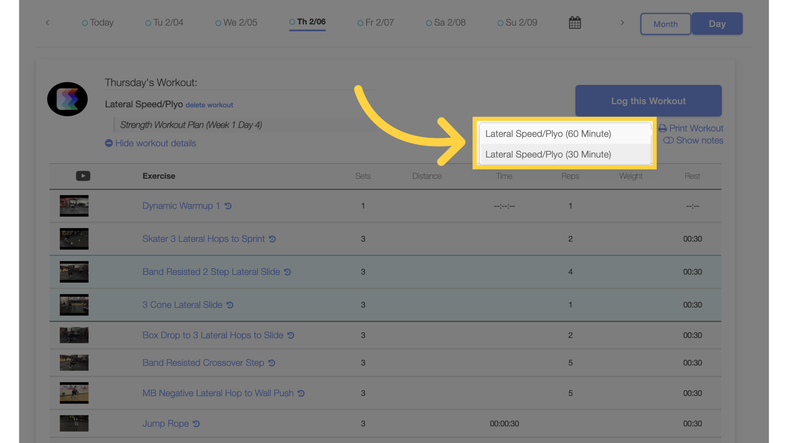Click the Band Resisted 2 Step thumbnail
This screenshot has height=443, width=788.
tap(73, 272)
